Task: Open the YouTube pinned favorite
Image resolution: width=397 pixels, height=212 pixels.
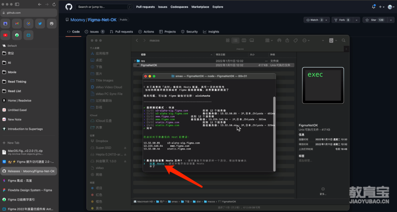Action: 5,35
